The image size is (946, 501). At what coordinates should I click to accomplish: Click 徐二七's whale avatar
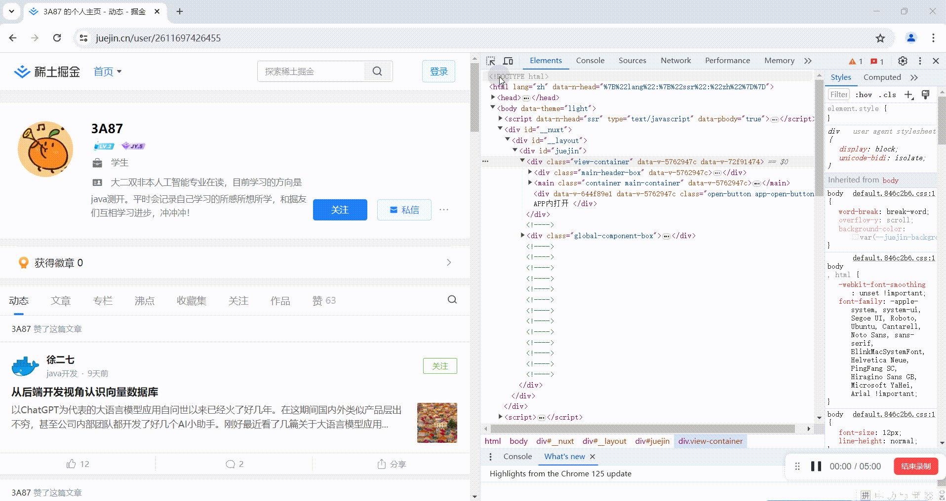coord(25,366)
